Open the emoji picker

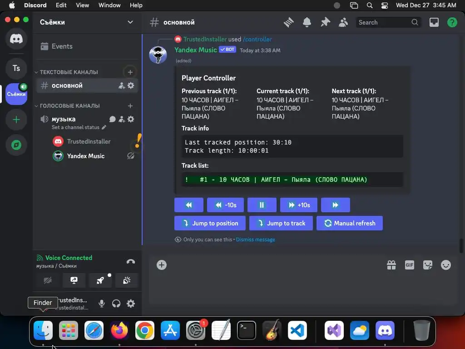coord(446,265)
